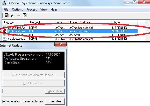This screenshot has width=150, height=106.
Task: Click the show unconnected endpoints toolbar icon
Action: pyautogui.click(x=19, y=16)
